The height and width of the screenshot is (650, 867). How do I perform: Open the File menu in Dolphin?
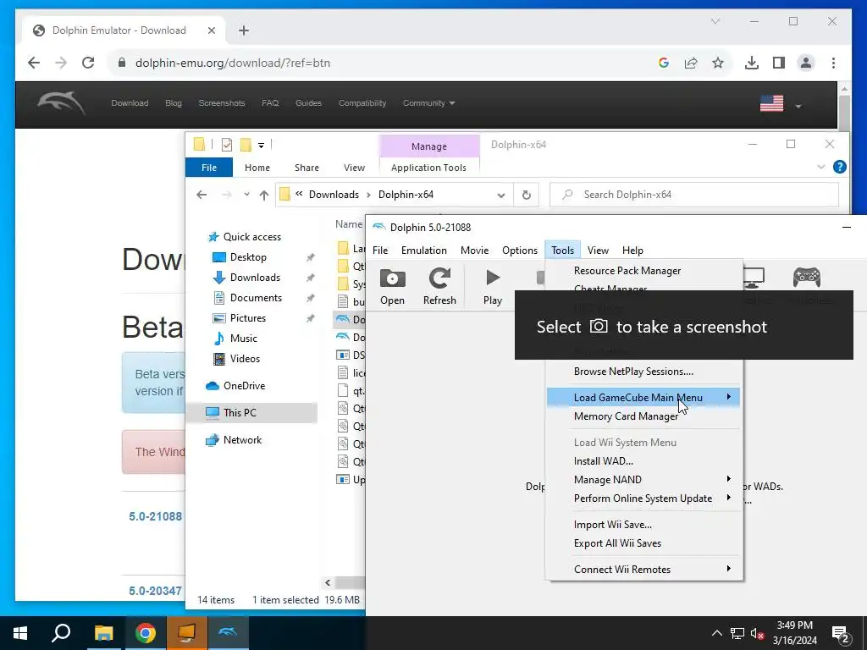380,251
